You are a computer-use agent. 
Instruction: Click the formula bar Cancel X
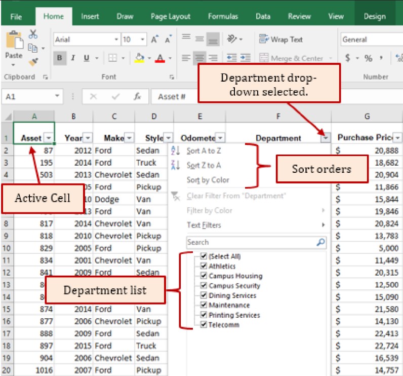coord(93,97)
